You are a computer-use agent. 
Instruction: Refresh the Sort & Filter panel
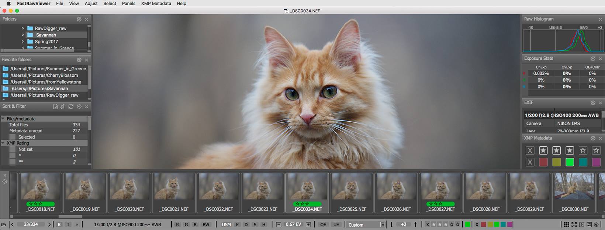71,107
